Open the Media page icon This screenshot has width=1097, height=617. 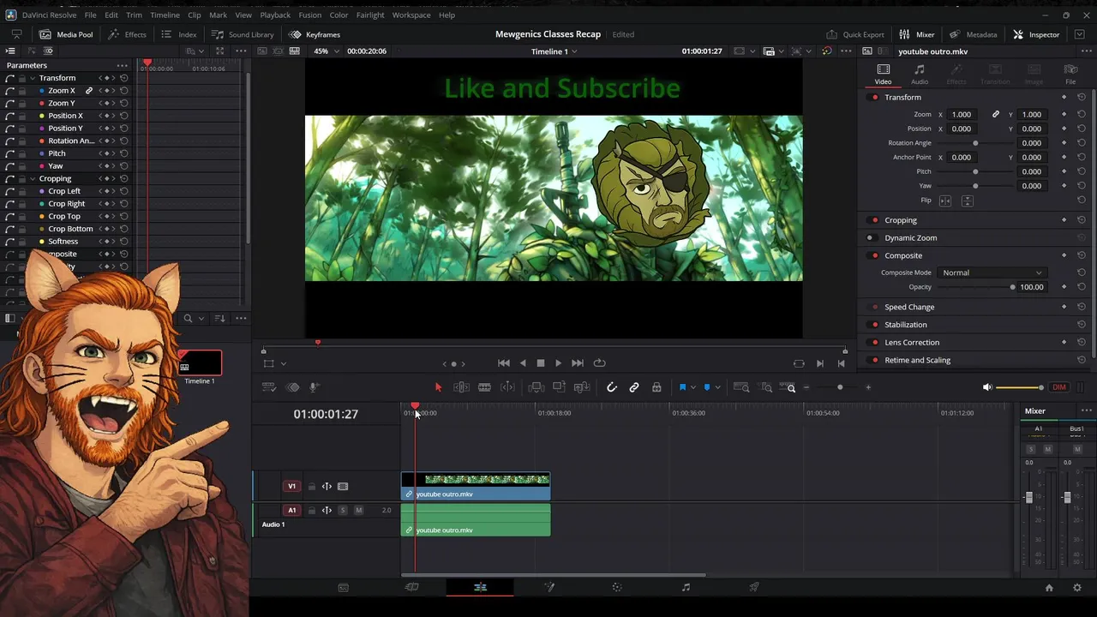(343, 587)
